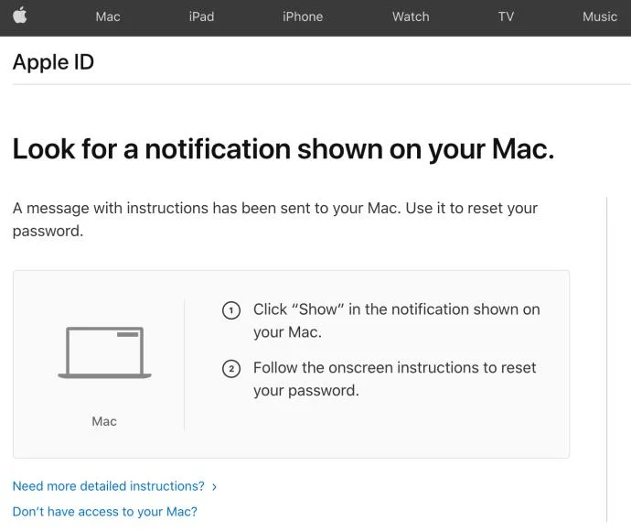Viewport: 631px width, 531px height.
Task: Open the iPad menu item
Action: (201, 16)
